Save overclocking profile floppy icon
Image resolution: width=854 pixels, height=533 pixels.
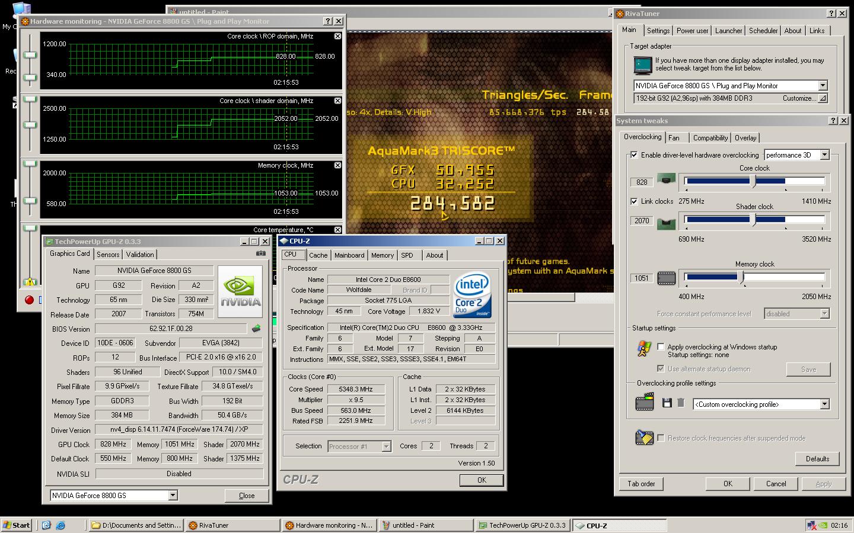667,403
